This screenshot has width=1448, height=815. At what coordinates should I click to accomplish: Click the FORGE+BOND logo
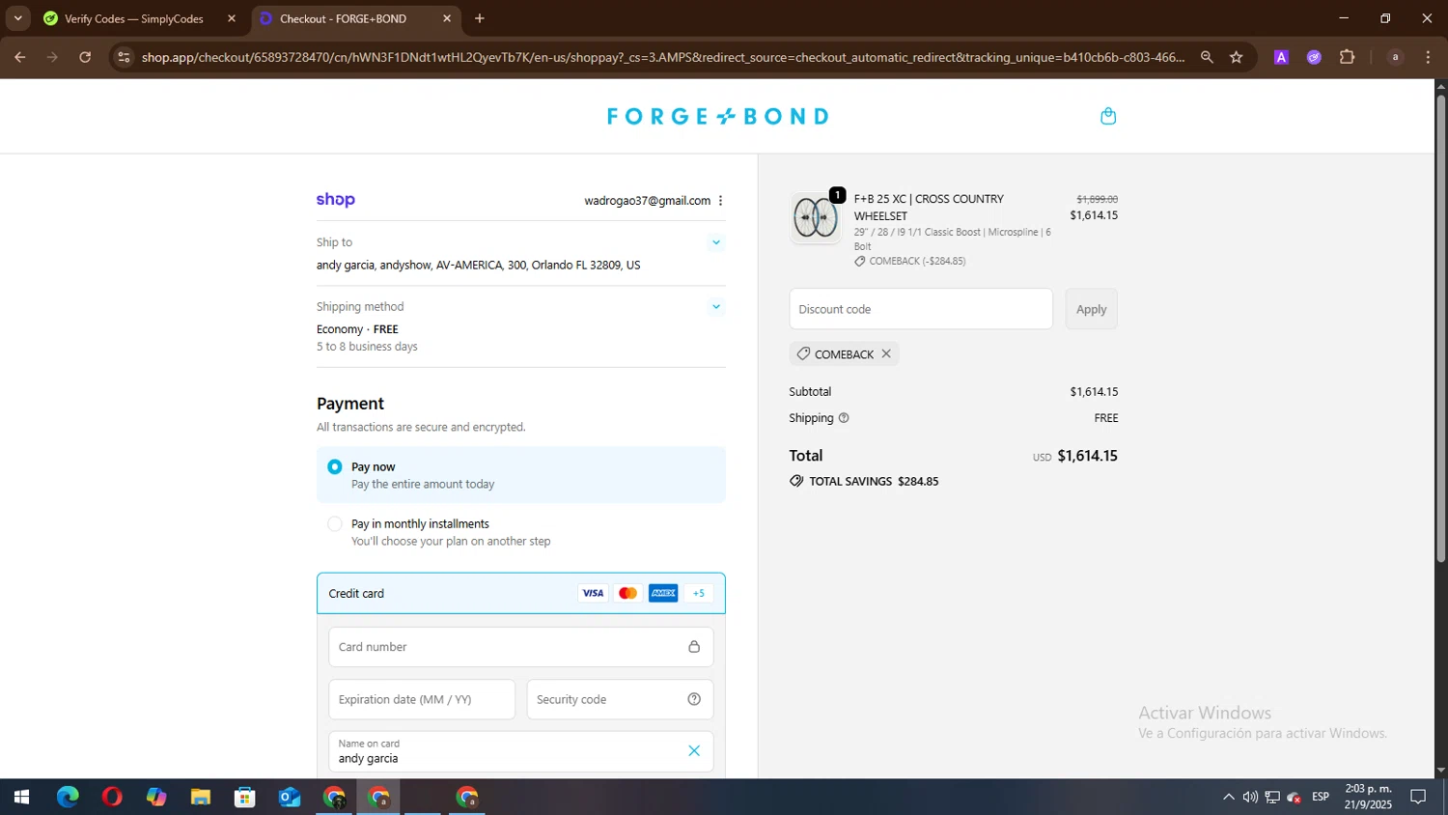(717, 116)
